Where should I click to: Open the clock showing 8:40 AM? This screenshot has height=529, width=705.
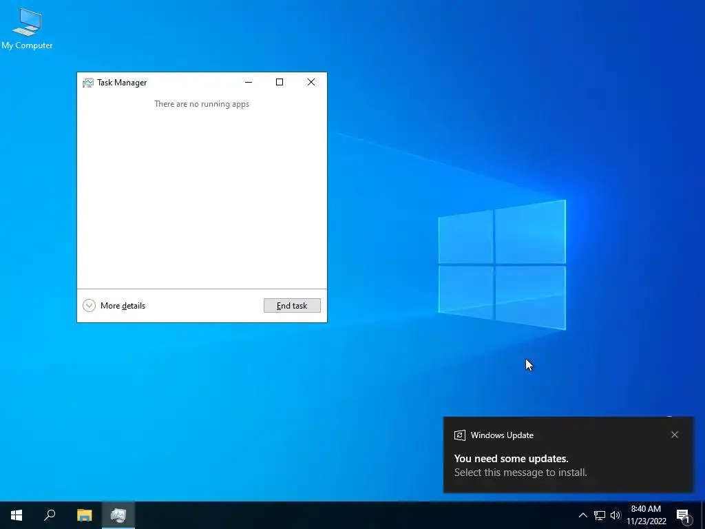(646, 515)
